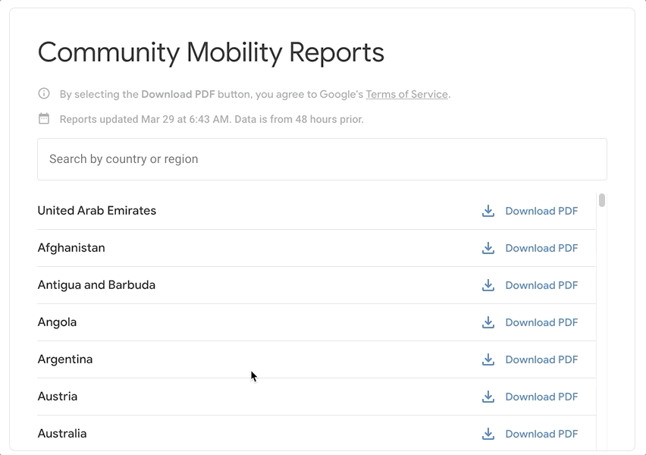
Task: Download the PDF report for Argentina
Action: (x=541, y=359)
